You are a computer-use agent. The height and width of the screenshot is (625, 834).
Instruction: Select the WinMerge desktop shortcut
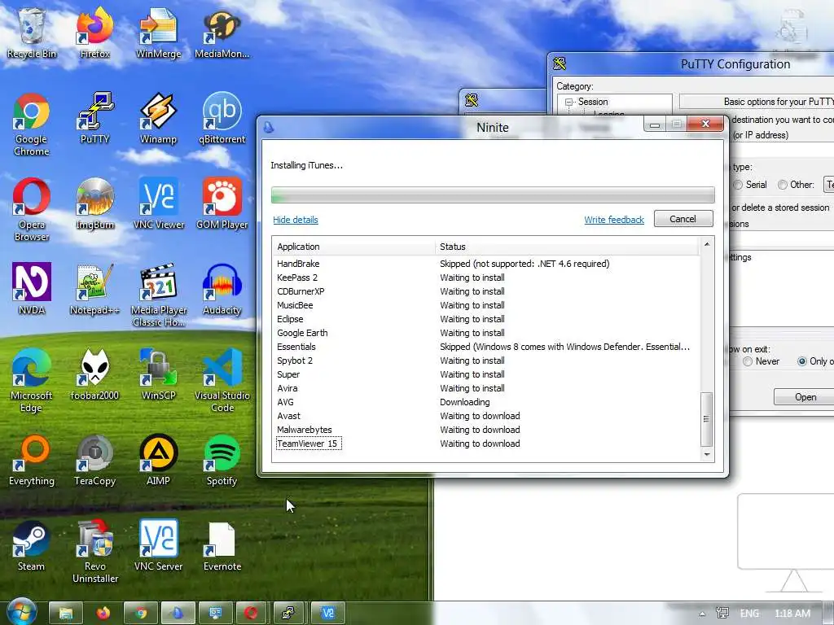[x=159, y=33]
